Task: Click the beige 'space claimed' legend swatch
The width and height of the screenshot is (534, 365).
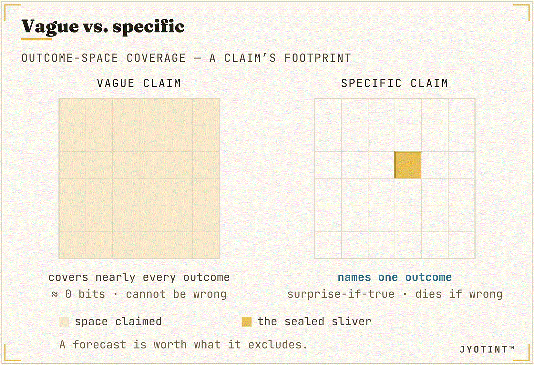Action: (64, 322)
